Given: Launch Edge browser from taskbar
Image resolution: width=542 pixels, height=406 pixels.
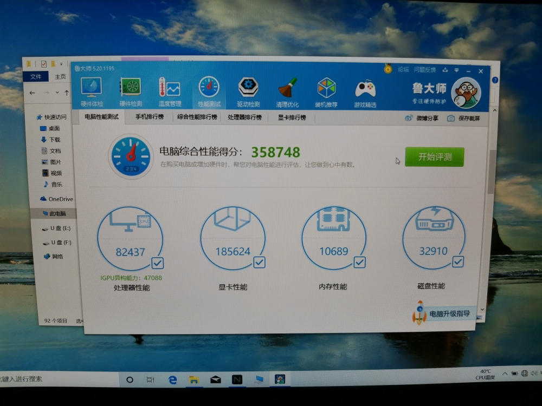Looking at the screenshot, I should pyautogui.click(x=172, y=380).
